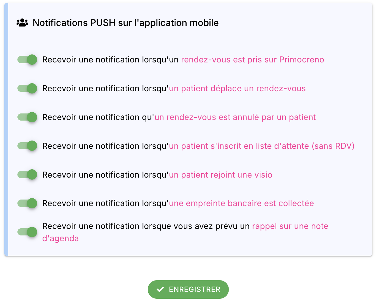Click "Recevoir une notification lorsque vous avez prévu un" label
Screen dimensions: 376x305
click(x=146, y=226)
